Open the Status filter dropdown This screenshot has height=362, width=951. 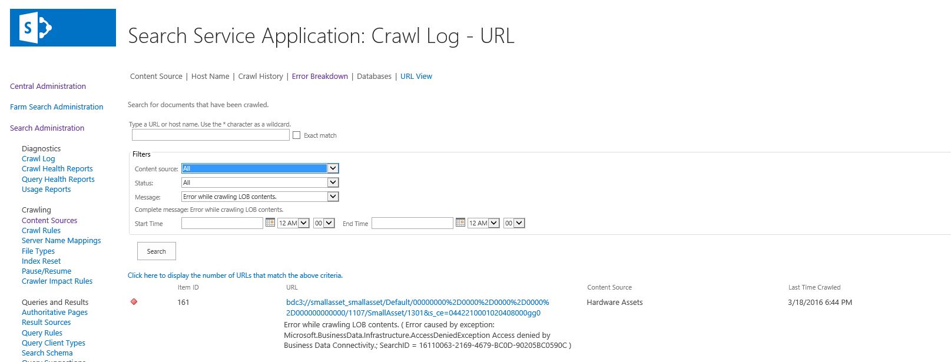(260, 182)
